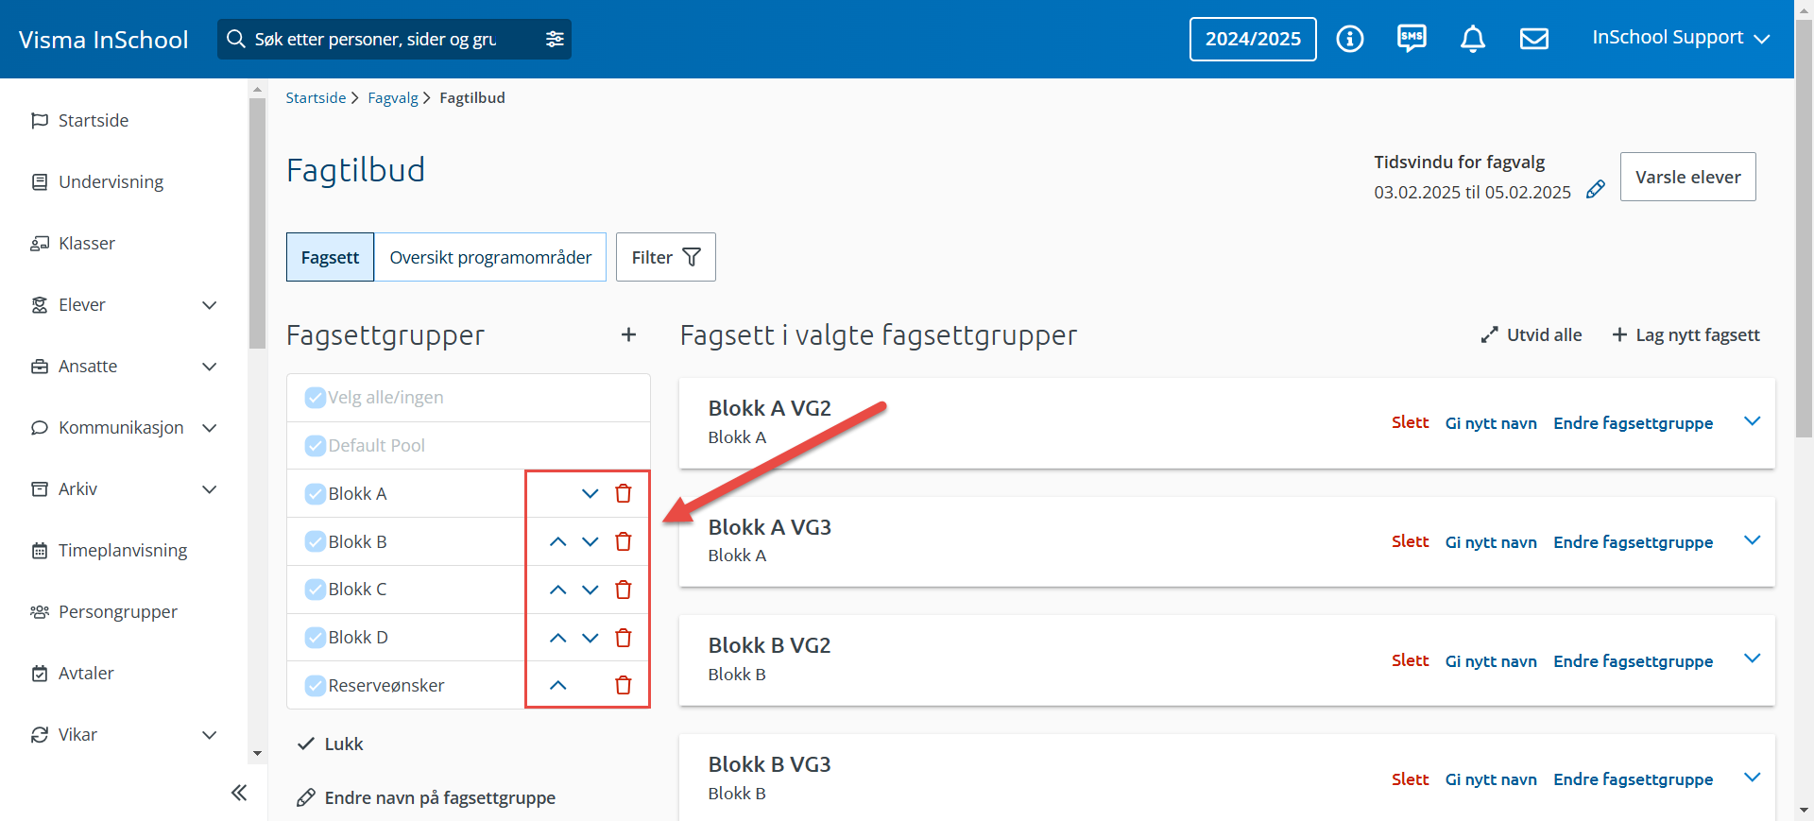The height and width of the screenshot is (821, 1814).
Task: Add new fagsettgruppe with plus icon
Action: pyautogui.click(x=628, y=334)
